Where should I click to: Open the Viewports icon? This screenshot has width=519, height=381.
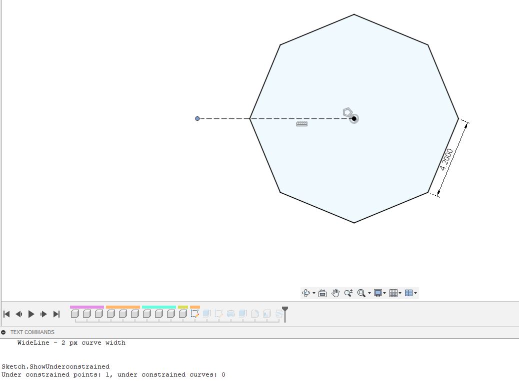click(408, 293)
